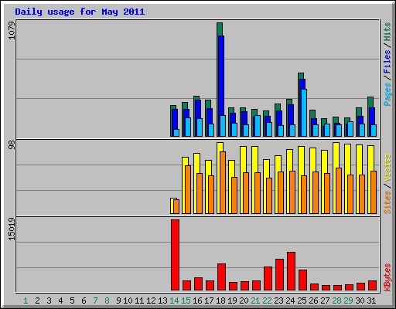Click the Pages legend label
Screen dimensions: 396x309
[387, 94]
